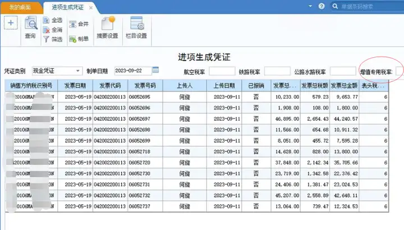The height and width of the screenshot is (230, 404).
Task: Open the 查询 query tool
Action: [31, 27]
